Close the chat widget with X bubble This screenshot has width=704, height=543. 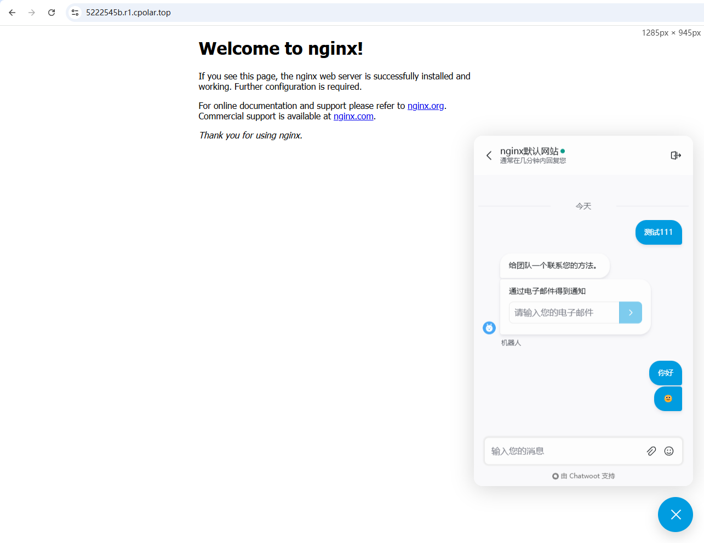point(675,515)
